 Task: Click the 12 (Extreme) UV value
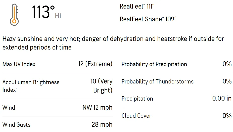[x=95, y=64]
